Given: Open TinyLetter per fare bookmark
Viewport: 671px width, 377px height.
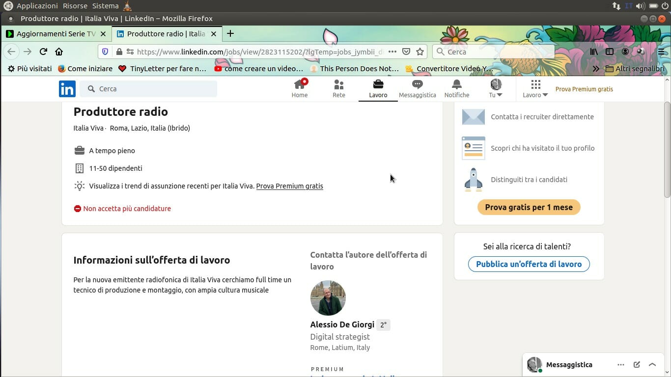Looking at the screenshot, I should point(162,69).
